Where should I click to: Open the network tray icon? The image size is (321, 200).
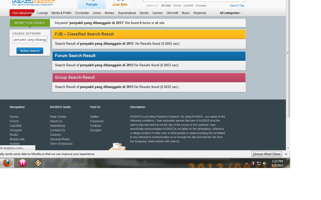click(259, 163)
